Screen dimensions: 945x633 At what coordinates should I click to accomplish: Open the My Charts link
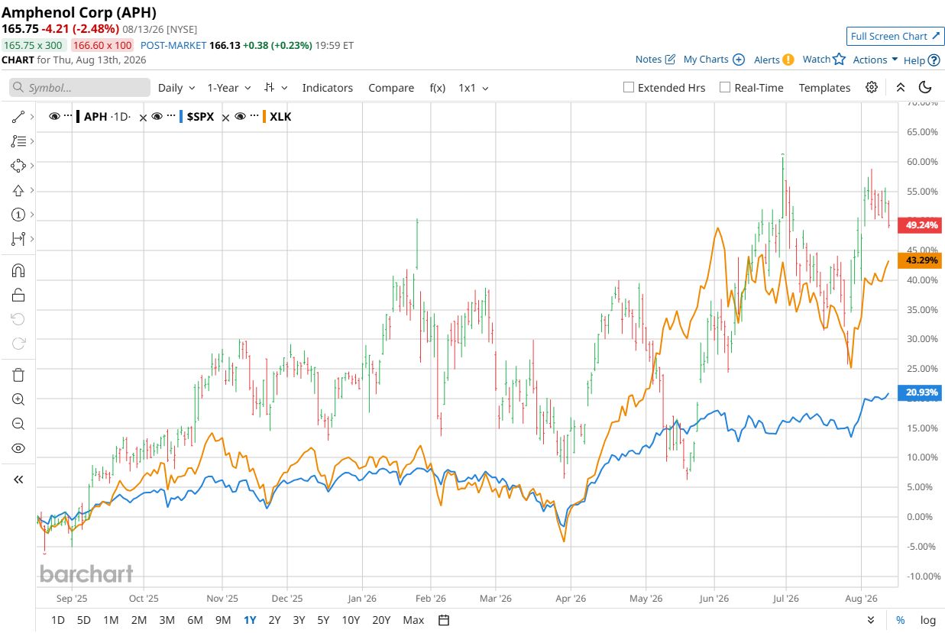click(714, 60)
